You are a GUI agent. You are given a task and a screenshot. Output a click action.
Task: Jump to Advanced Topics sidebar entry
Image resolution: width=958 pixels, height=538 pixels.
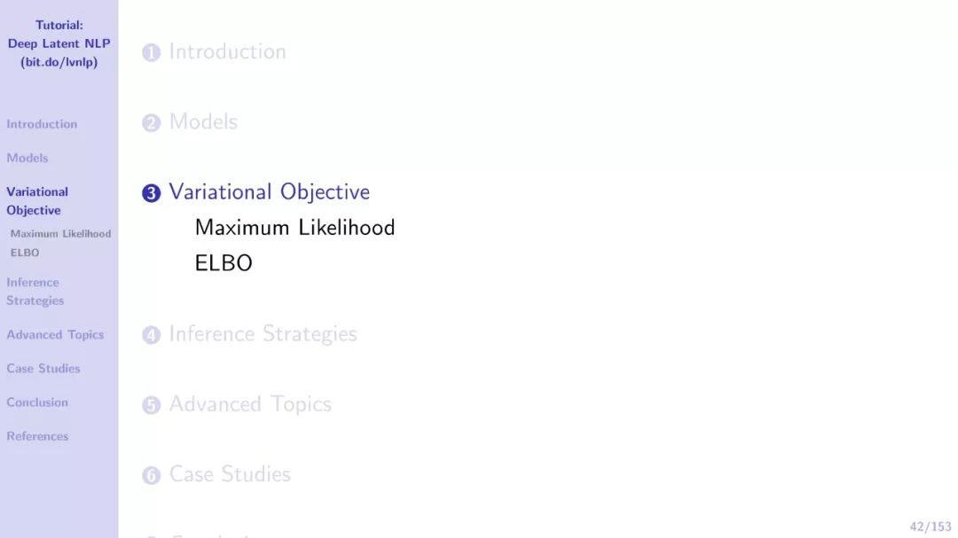click(55, 335)
